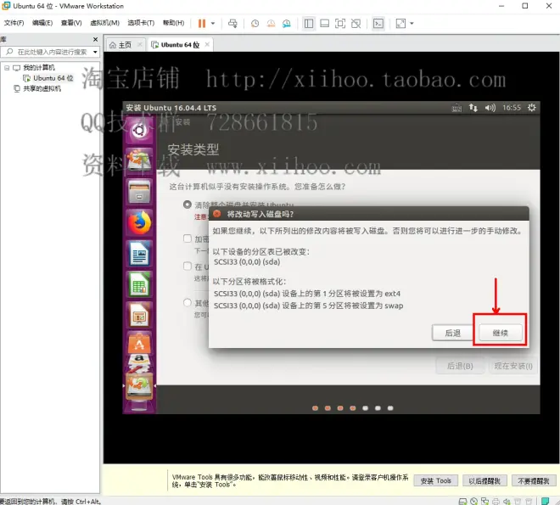Image resolution: width=560 pixels, height=505 pixels.
Task: Click the 安装 Tools button
Action: [x=436, y=480]
